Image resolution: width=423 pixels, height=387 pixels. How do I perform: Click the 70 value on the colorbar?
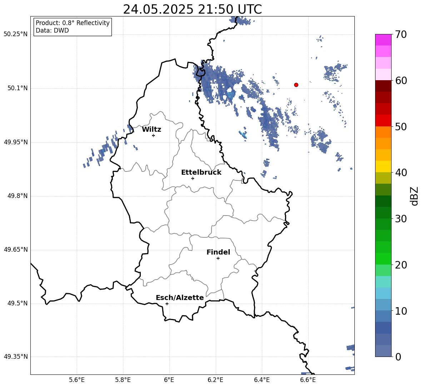pos(401,34)
